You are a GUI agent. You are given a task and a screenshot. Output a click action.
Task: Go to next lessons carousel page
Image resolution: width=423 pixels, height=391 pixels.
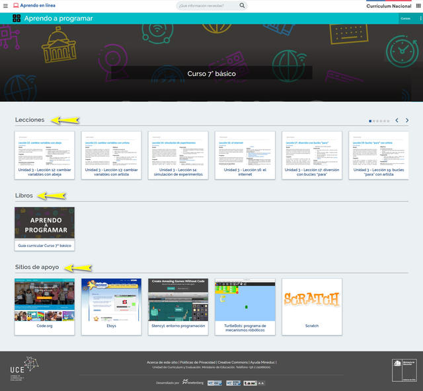tap(407, 121)
